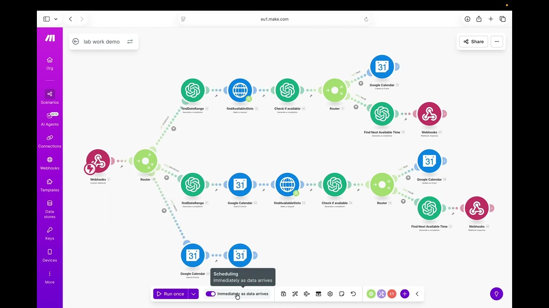549x308 pixels.
Task: Open the Run once dropdown arrow
Action: coord(194,294)
